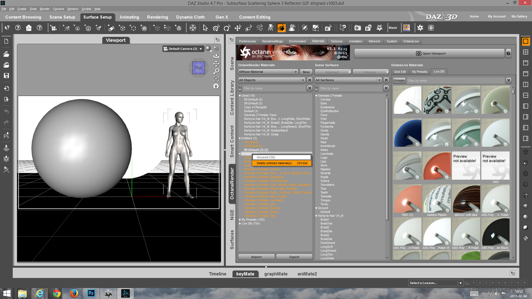The width and height of the screenshot is (532, 299).
Task: Click the Render camera icon
Action: [357, 28]
